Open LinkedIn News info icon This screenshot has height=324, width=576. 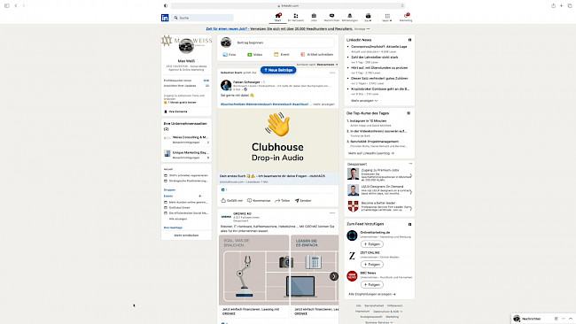409,40
